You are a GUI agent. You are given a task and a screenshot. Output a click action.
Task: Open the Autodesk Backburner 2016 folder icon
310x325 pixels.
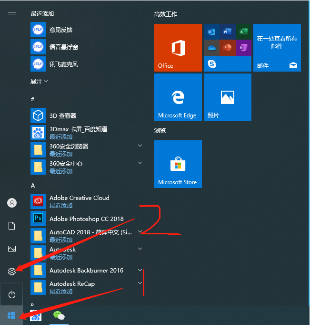point(38,270)
